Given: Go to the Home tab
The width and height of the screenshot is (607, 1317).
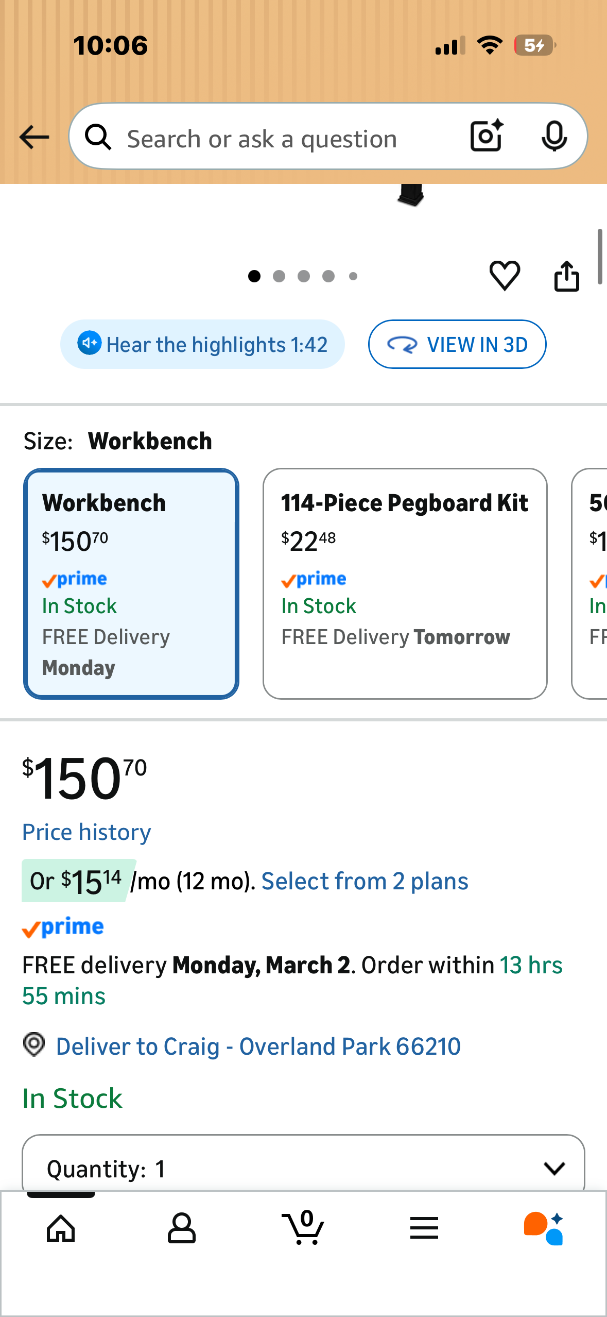Looking at the screenshot, I should click(61, 1228).
